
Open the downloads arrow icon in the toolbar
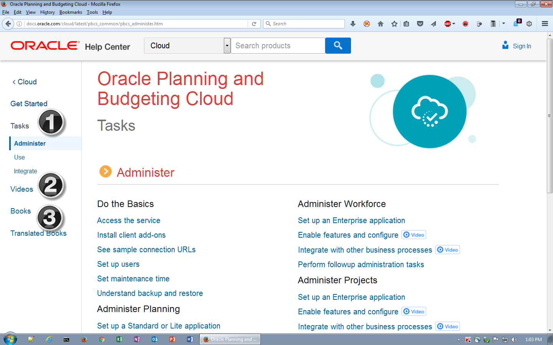353,24
